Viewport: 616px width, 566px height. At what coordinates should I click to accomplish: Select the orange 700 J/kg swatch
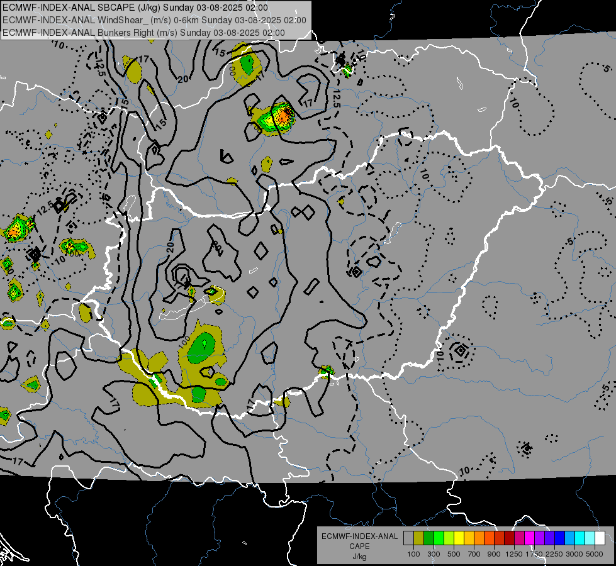(479, 538)
